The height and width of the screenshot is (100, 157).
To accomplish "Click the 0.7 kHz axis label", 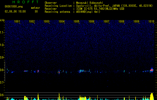I will 2,82.
